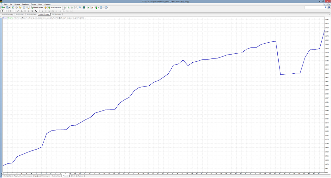Screen dimensions: 331x178
Task: Open the Окно menu
Action: coord(40,4)
